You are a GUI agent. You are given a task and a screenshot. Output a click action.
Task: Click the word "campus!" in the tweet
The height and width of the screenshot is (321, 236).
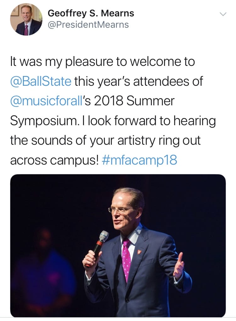coord(73,160)
